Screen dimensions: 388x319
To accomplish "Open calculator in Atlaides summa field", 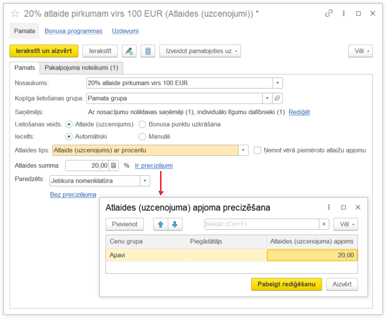I will [x=114, y=166].
